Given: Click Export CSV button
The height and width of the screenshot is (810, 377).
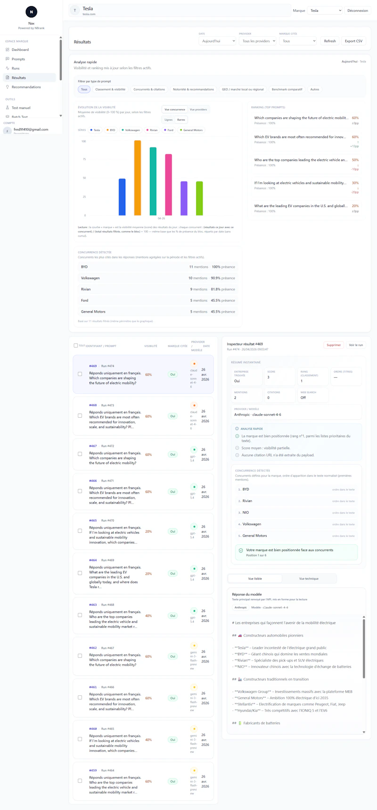Looking at the screenshot, I should click(x=353, y=41).
